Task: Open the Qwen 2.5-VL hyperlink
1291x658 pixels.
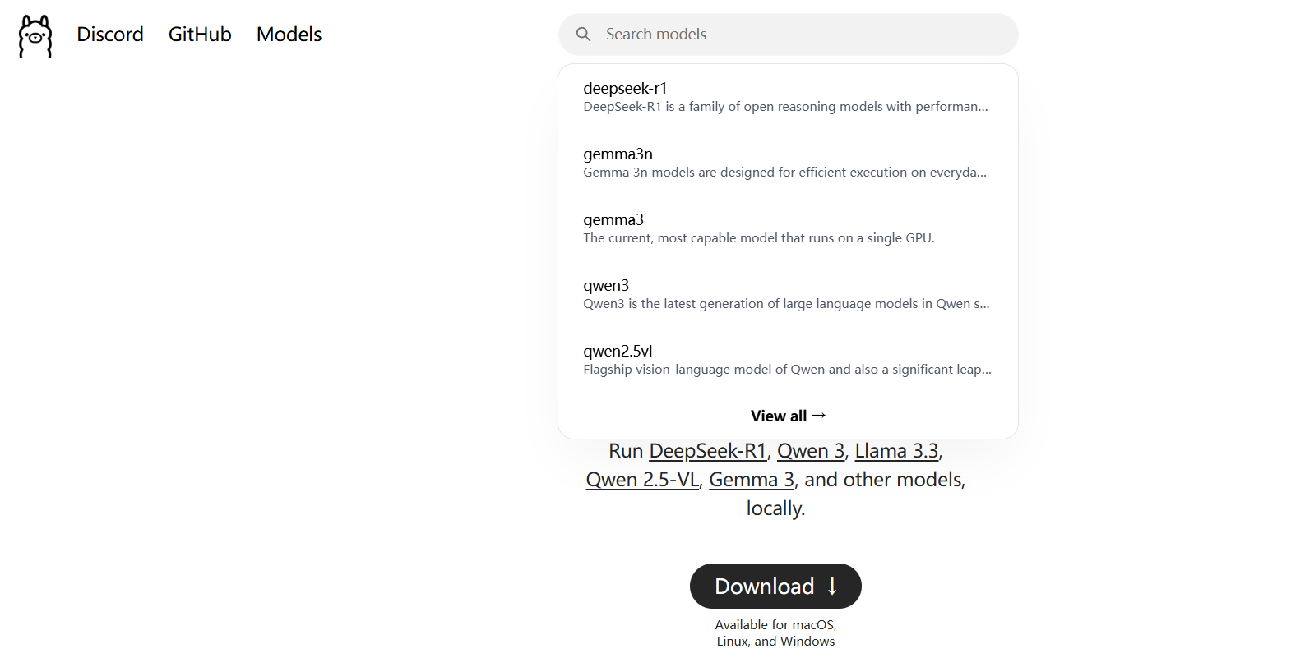Action: coord(642,480)
